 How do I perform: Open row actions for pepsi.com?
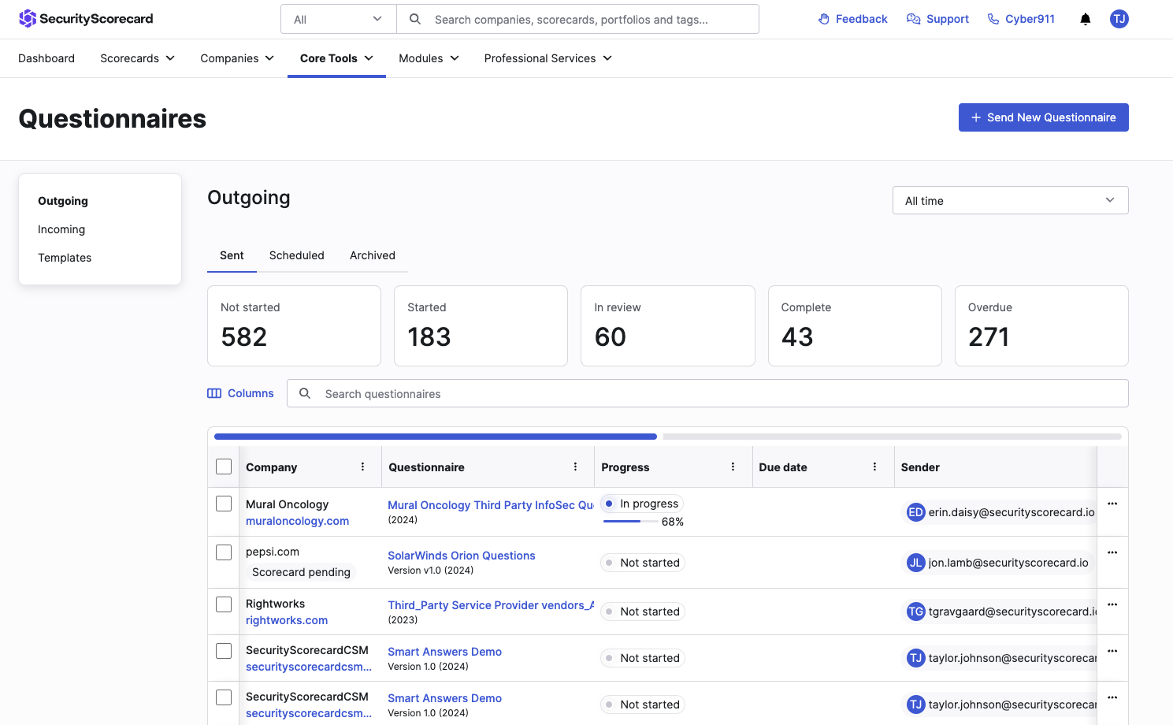coord(1112,552)
